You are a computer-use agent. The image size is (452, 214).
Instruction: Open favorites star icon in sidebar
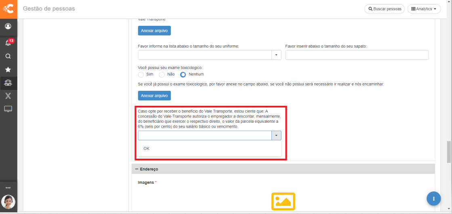[8, 69]
